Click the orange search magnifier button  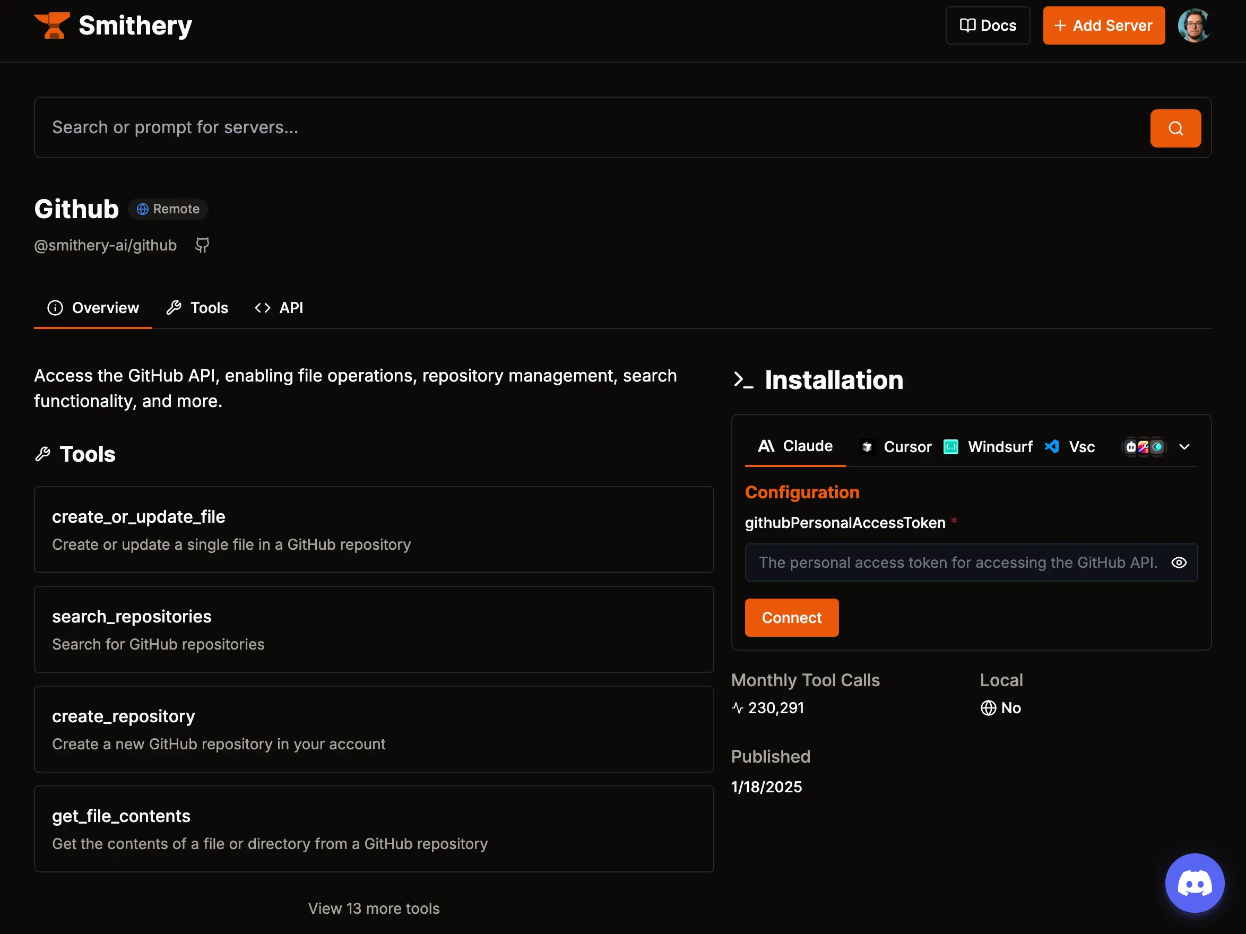pyautogui.click(x=1175, y=128)
